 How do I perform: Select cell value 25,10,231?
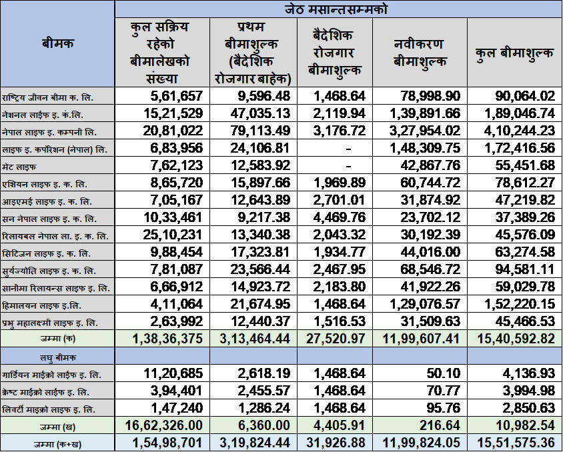[173, 235]
